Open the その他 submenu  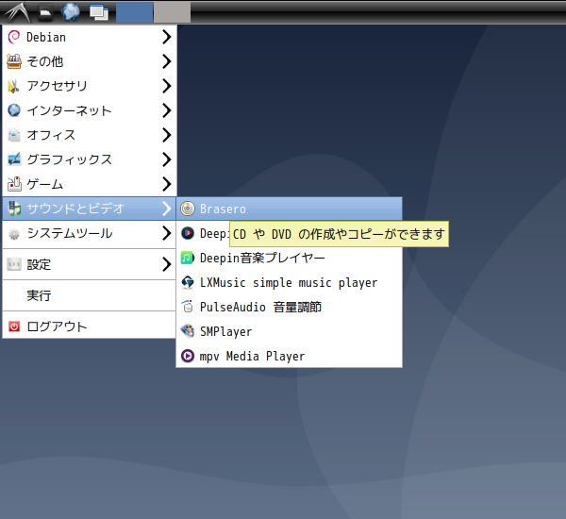pos(90,61)
